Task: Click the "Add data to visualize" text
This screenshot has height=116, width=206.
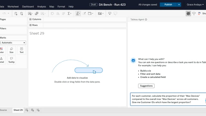Action: pos(77,78)
